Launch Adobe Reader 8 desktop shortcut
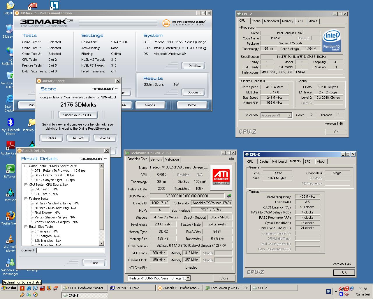This screenshot has height=299, width=373. [x=11, y=146]
